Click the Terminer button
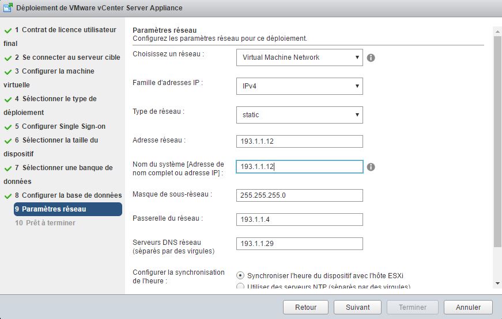 tap(412, 307)
